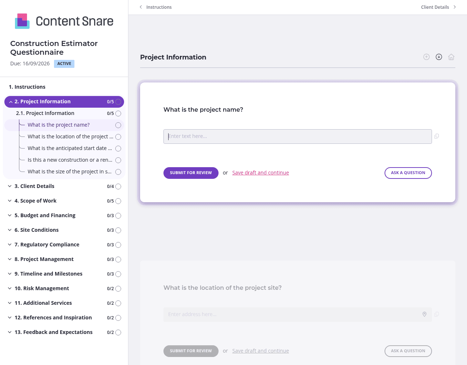Toggle status circle for 6. Site Conditions
The height and width of the screenshot is (365, 467).
click(x=118, y=230)
